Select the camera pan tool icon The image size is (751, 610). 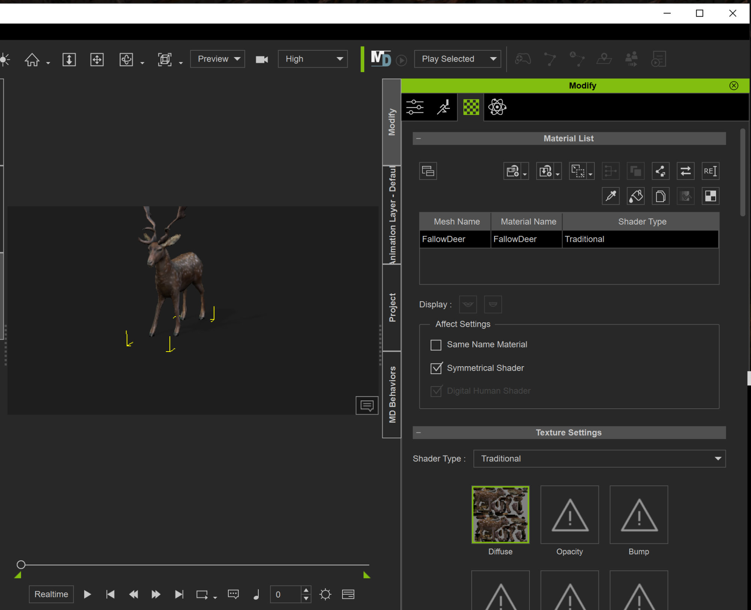[x=97, y=59]
